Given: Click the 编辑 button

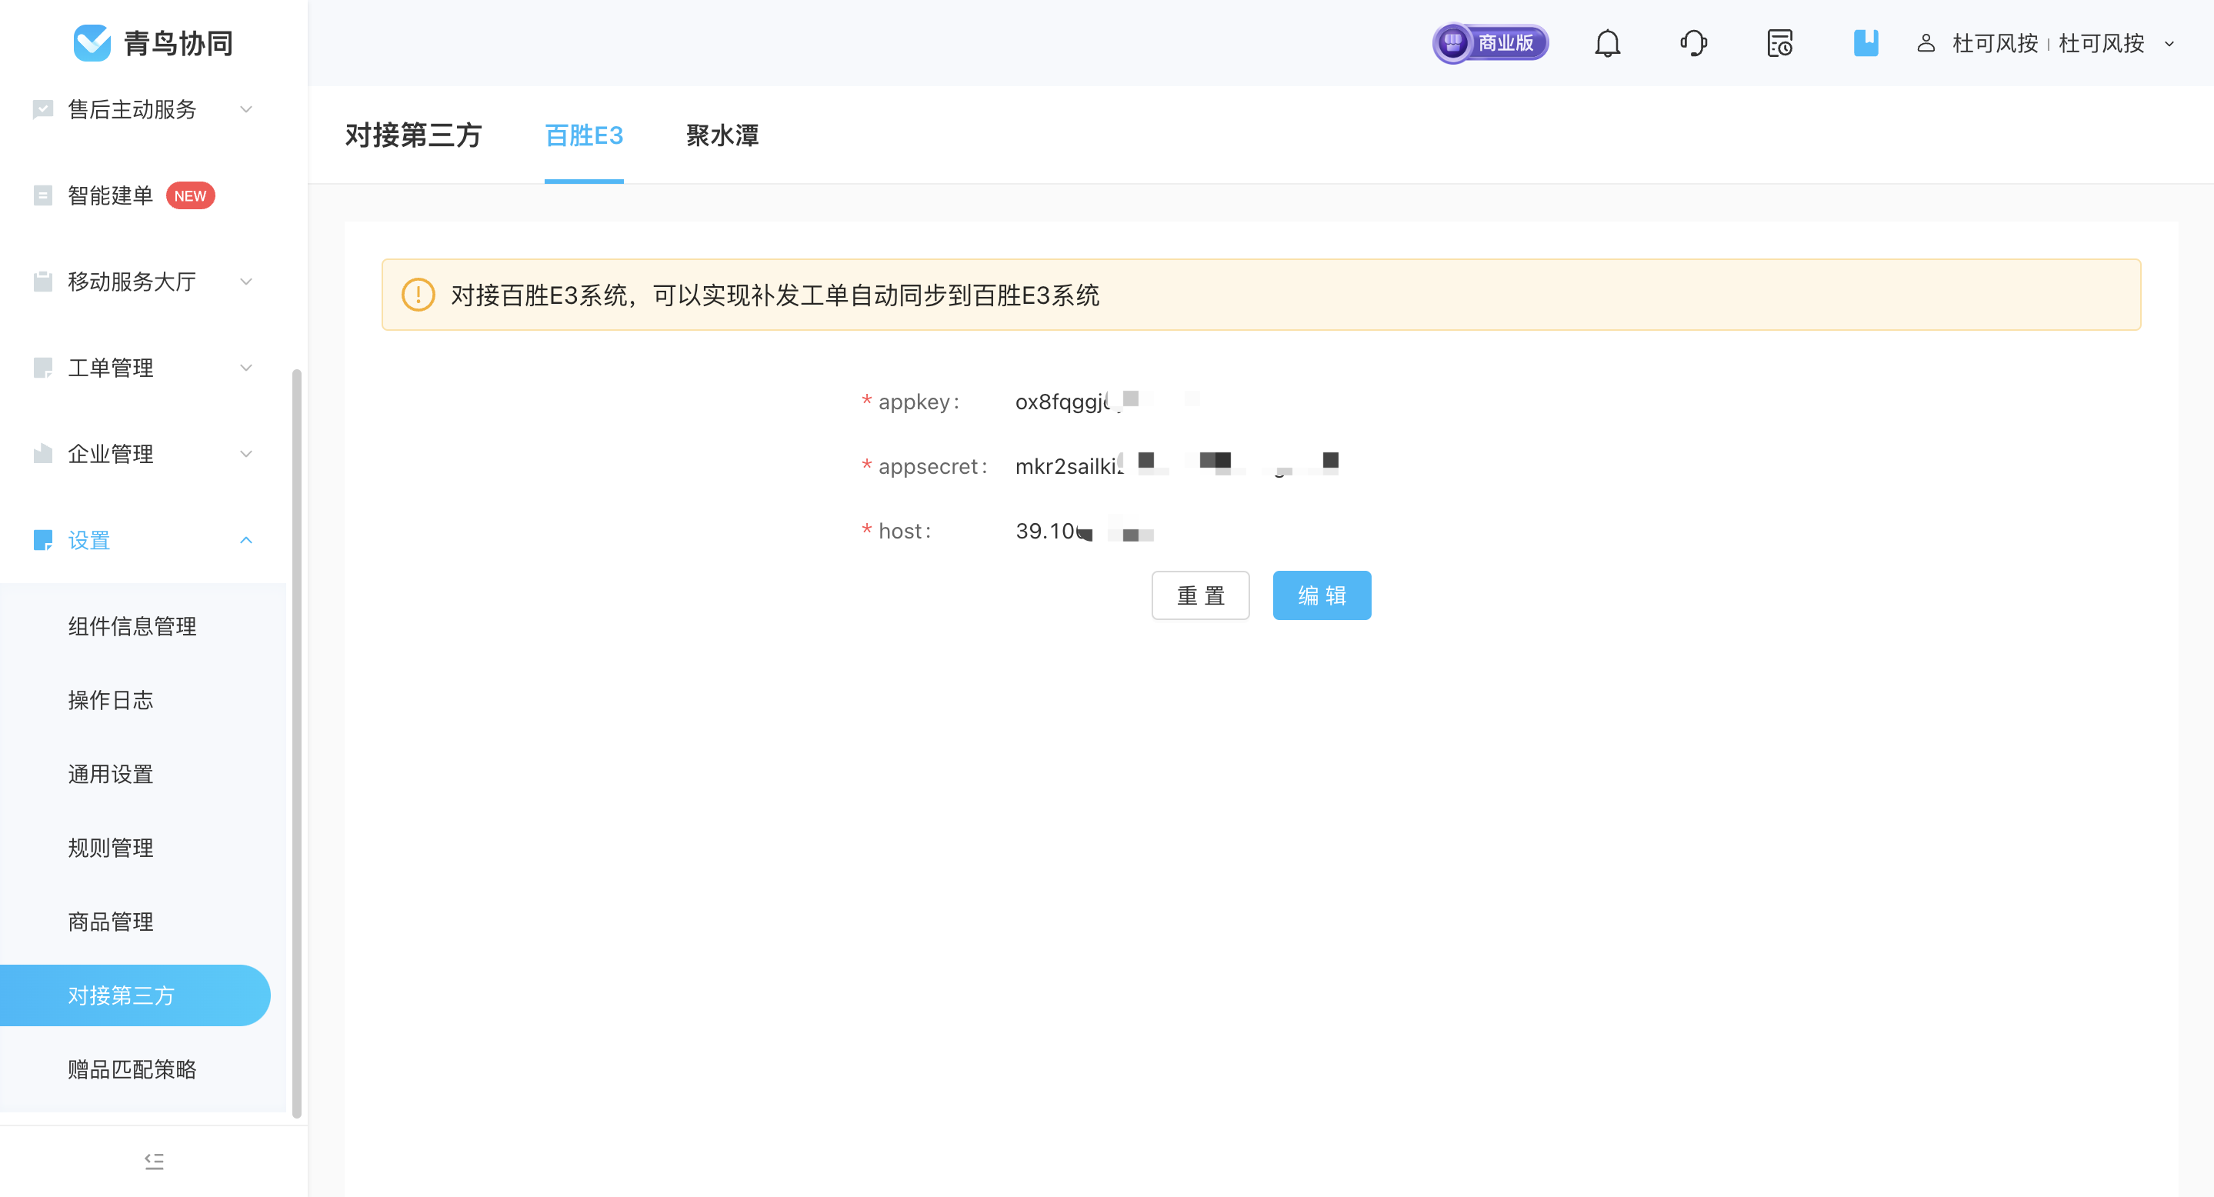Looking at the screenshot, I should 1322,595.
